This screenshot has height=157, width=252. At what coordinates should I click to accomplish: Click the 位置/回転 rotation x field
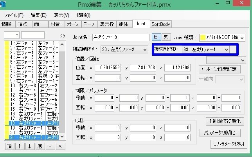pos(108,78)
